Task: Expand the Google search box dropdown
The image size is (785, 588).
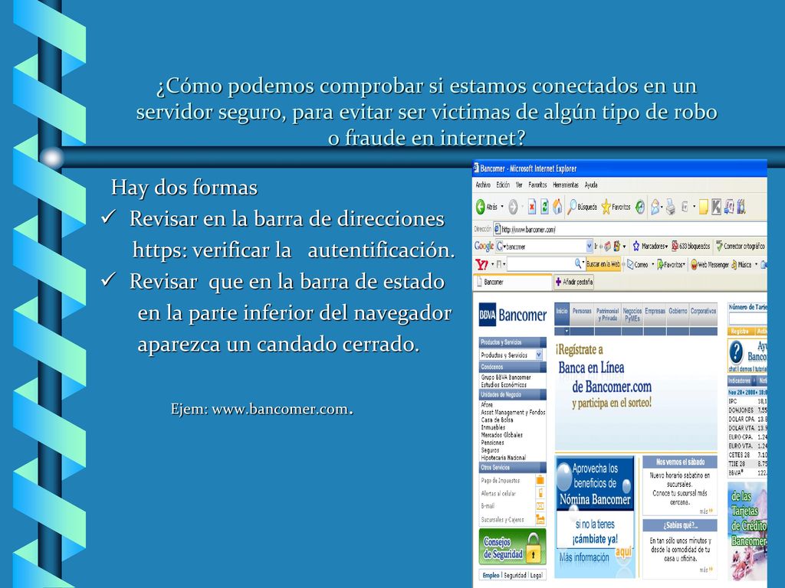Action: click(x=590, y=246)
